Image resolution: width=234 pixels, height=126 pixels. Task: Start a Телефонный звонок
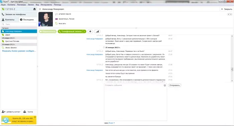70,31
